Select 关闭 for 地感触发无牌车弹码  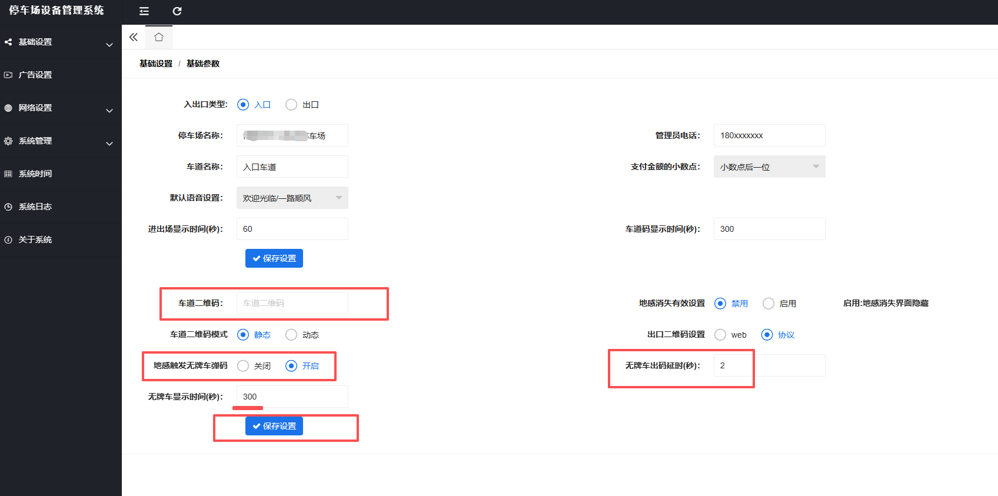click(243, 366)
